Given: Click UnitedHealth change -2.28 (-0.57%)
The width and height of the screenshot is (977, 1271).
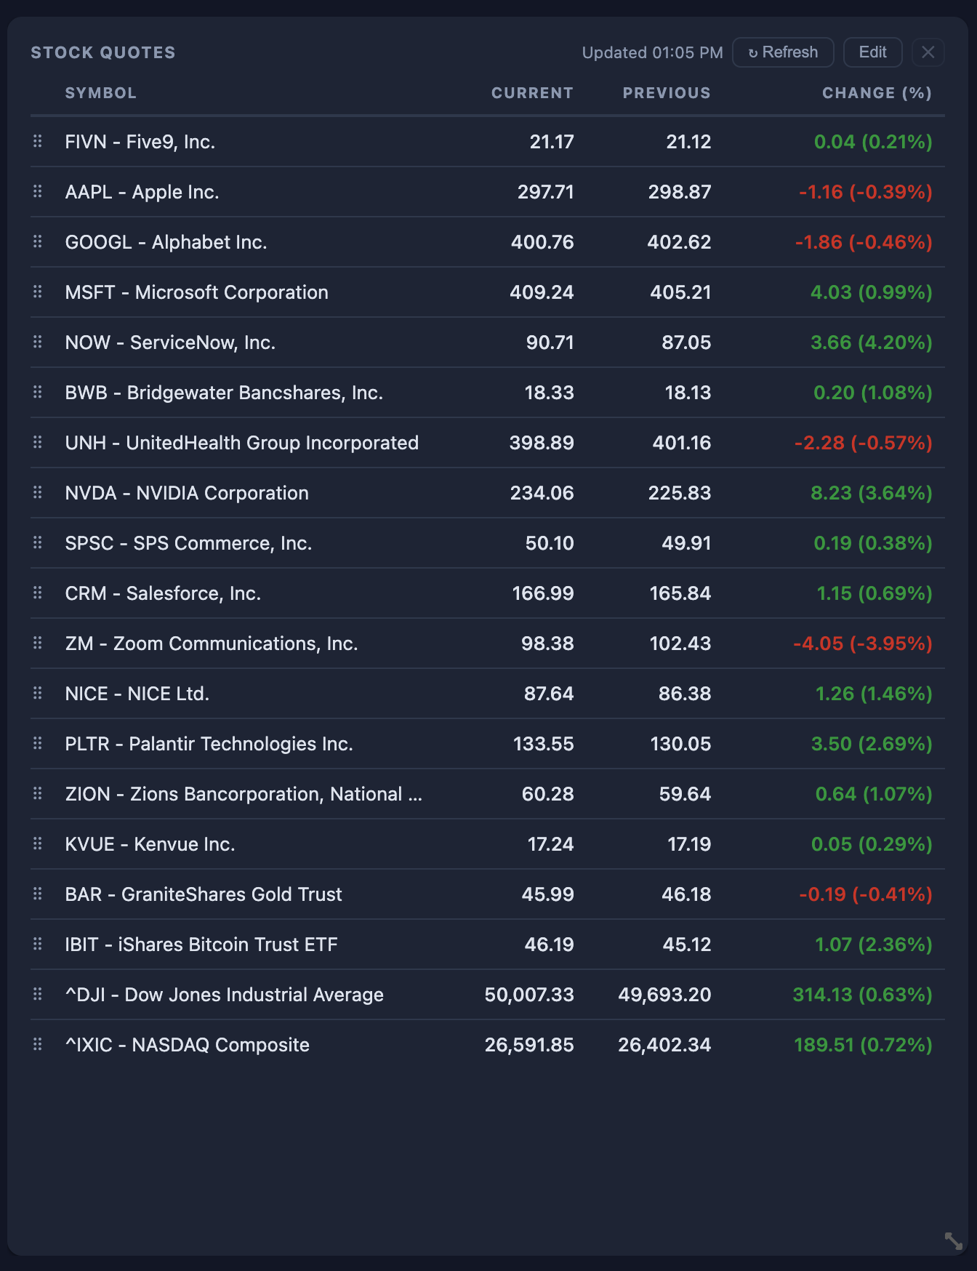Looking at the screenshot, I should coord(864,443).
